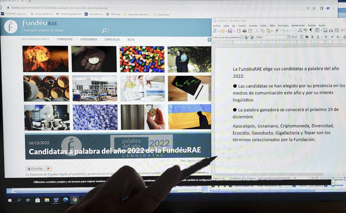Expand the Calibri font name dropdown
Image resolution: width=346 pixels, height=213 pixels.
(x=289, y=37)
